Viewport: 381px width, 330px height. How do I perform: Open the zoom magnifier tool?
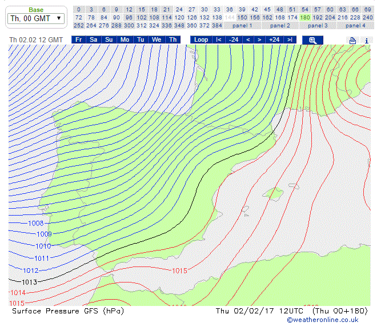coord(312,40)
